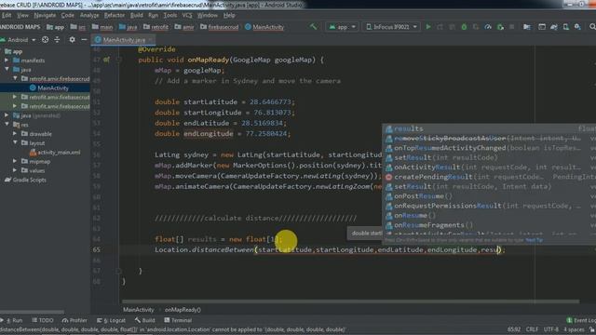This screenshot has height=335, width=596.
Task: Run the app with green play button
Action: coord(428,27)
